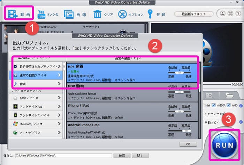Click info icon next to AMD
This screenshot has height=165, width=244.
click(241, 106)
